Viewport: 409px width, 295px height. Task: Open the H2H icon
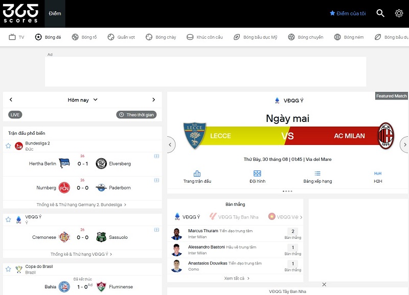click(378, 174)
